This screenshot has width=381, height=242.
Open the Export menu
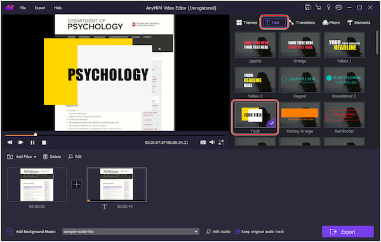pyautogui.click(x=40, y=8)
